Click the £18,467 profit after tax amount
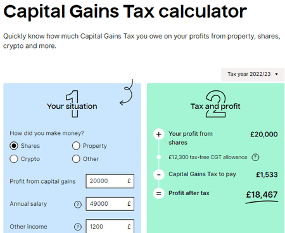The image size is (285, 233). (262, 194)
